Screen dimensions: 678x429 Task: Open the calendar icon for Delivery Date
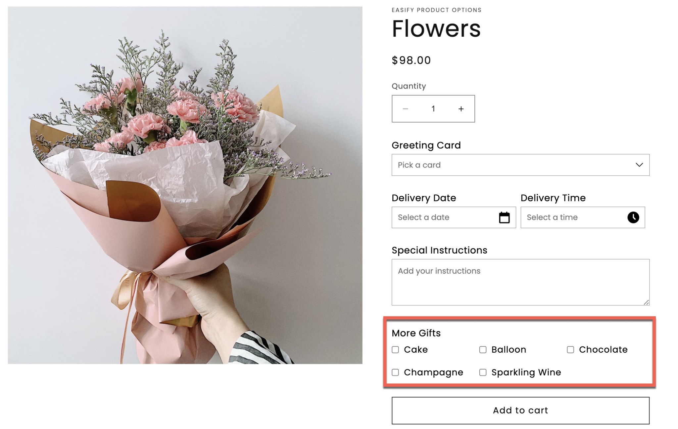504,217
